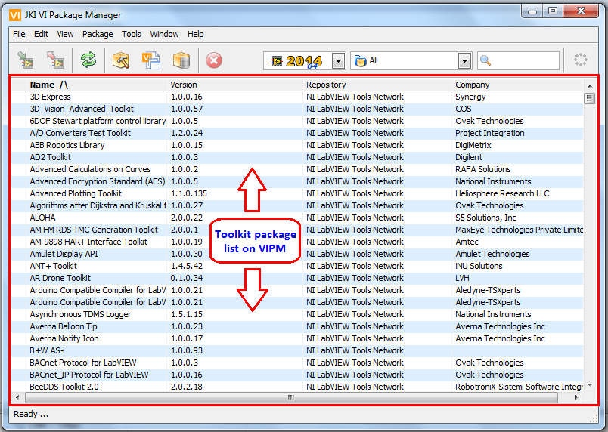Select the ABB Robotics Library package
The height and width of the screenshot is (432, 608).
(297, 145)
